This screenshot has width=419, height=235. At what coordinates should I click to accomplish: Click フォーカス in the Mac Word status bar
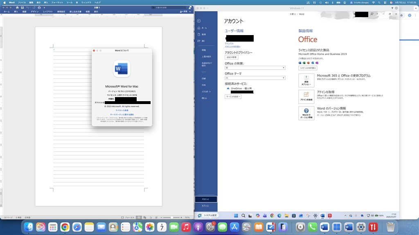point(128,217)
